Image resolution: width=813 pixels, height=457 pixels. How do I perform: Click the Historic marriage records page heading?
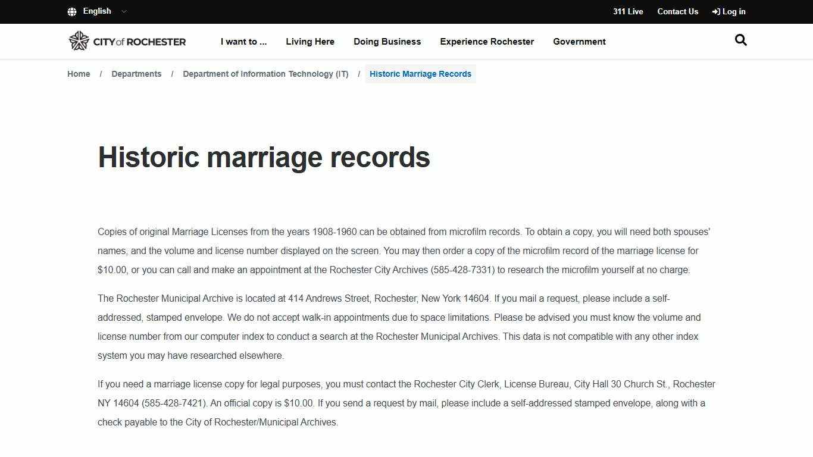[264, 157]
